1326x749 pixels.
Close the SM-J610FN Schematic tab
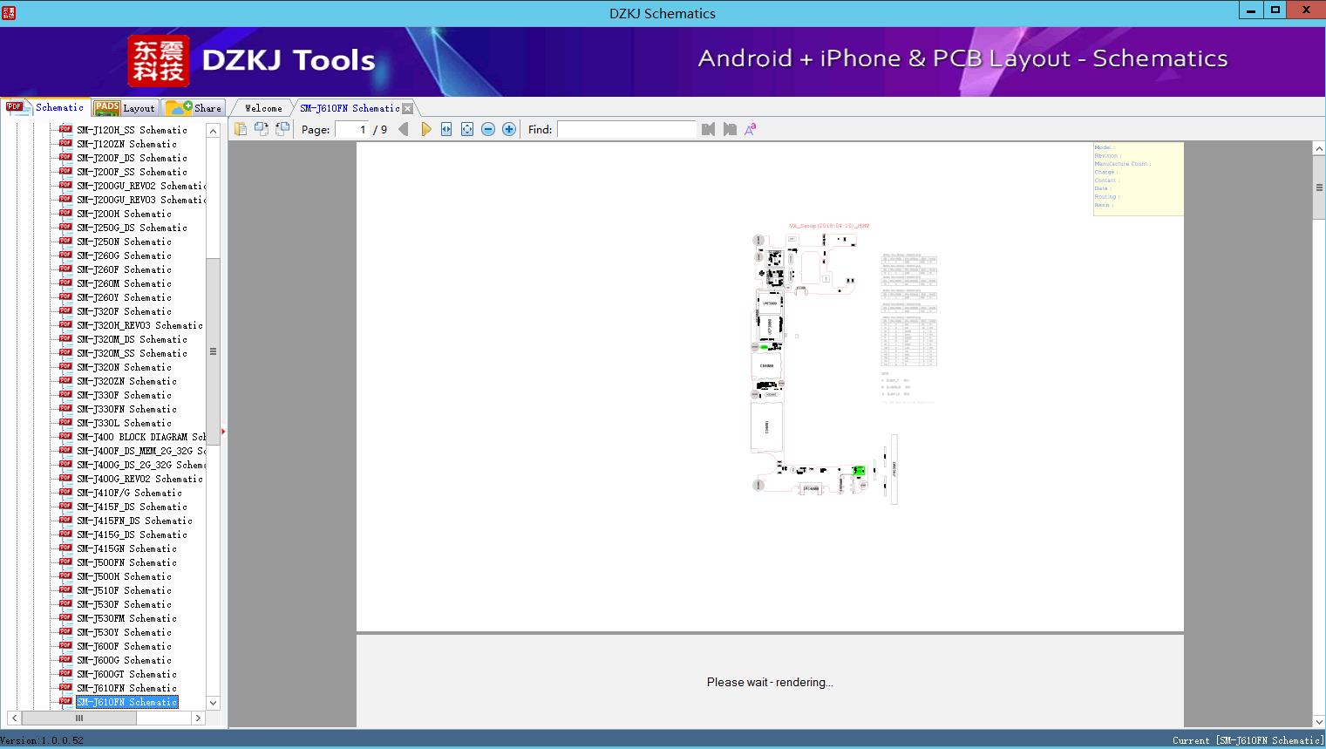tap(407, 109)
